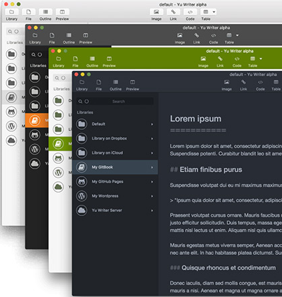Expand the Default library arrow
Viewport: 282px width, 297px height.
point(152,124)
